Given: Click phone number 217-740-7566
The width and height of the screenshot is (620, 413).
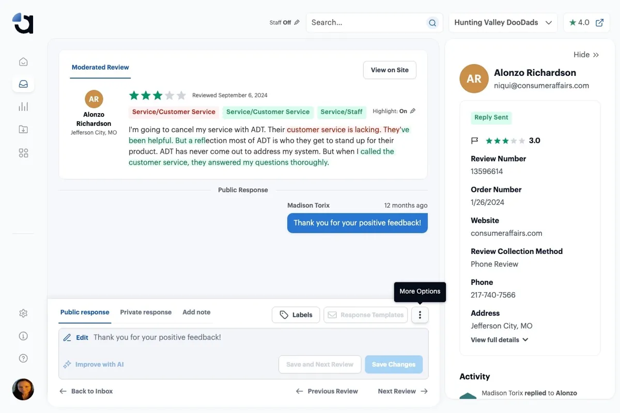Looking at the screenshot, I should pyautogui.click(x=493, y=295).
